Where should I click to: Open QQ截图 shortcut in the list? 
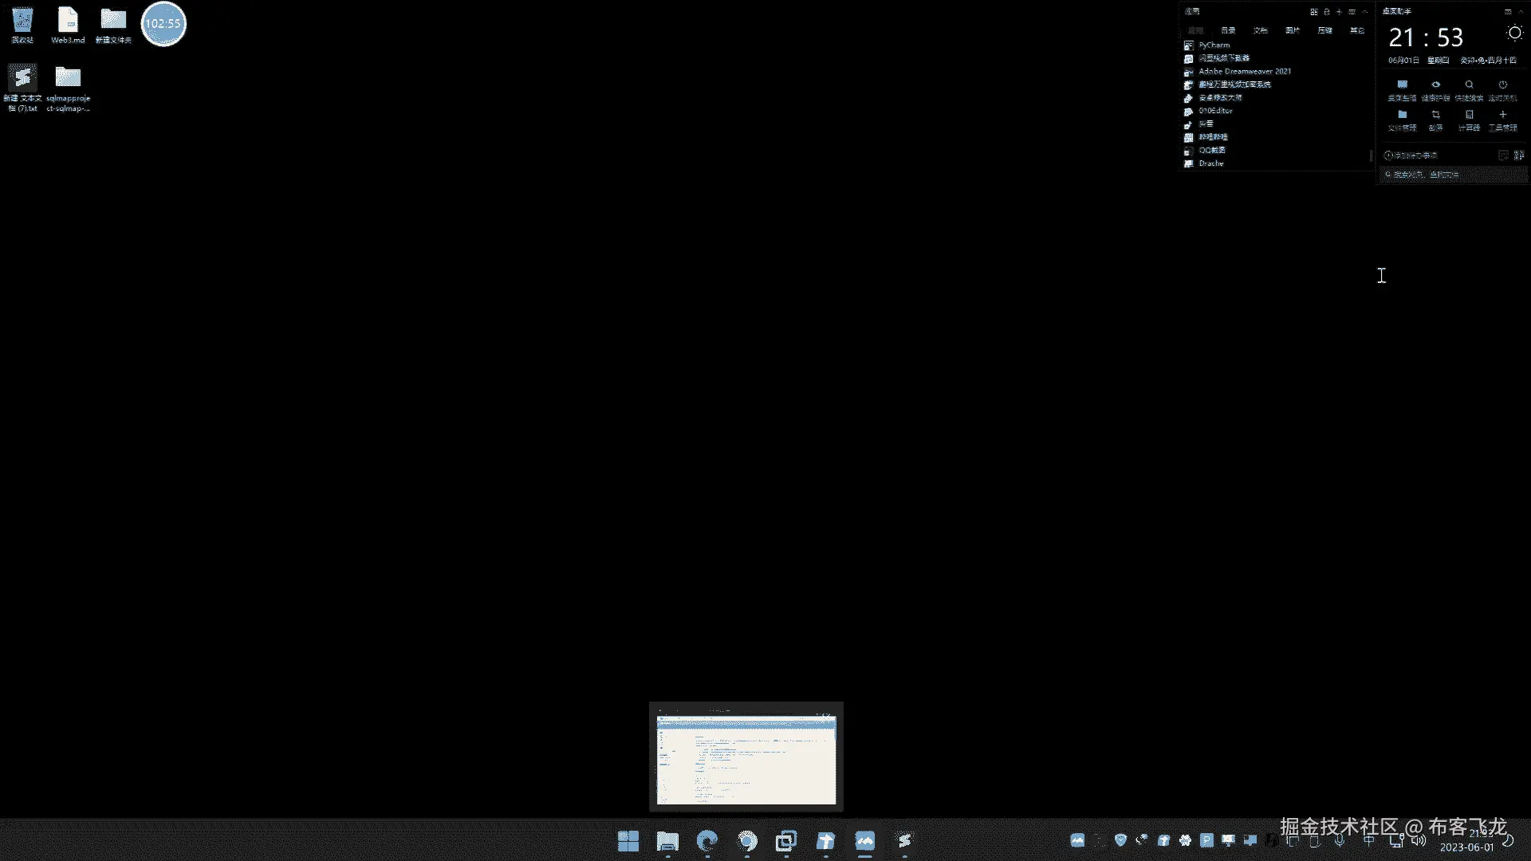1211,150
